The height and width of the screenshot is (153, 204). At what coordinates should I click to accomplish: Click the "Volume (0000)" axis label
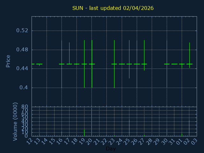pyautogui.click(x=15, y=121)
